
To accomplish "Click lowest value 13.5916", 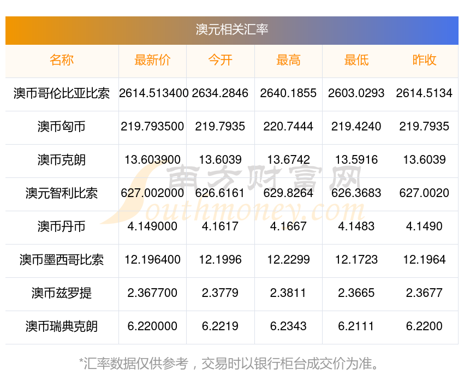I will click(x=356, y=160).
